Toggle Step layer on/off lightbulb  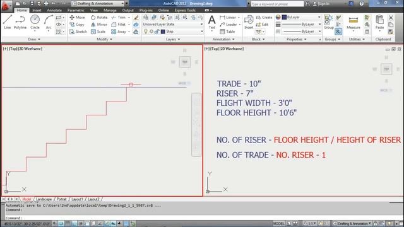146,32
